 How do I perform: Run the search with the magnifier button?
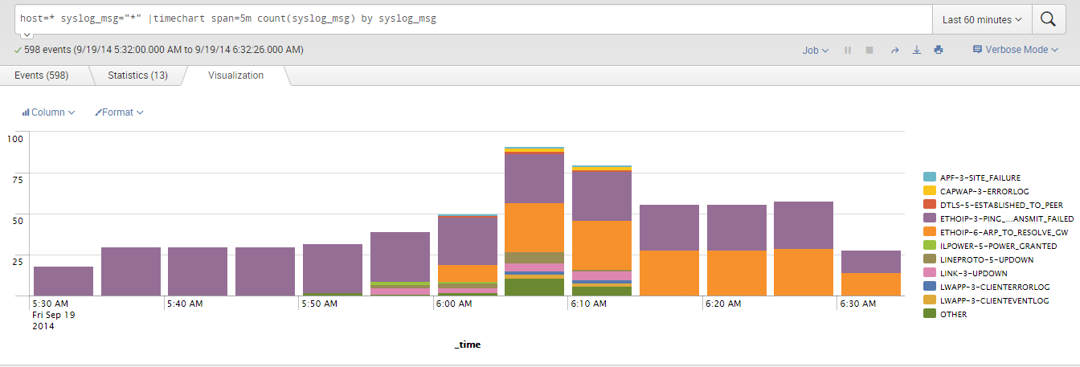[1048, 19]
